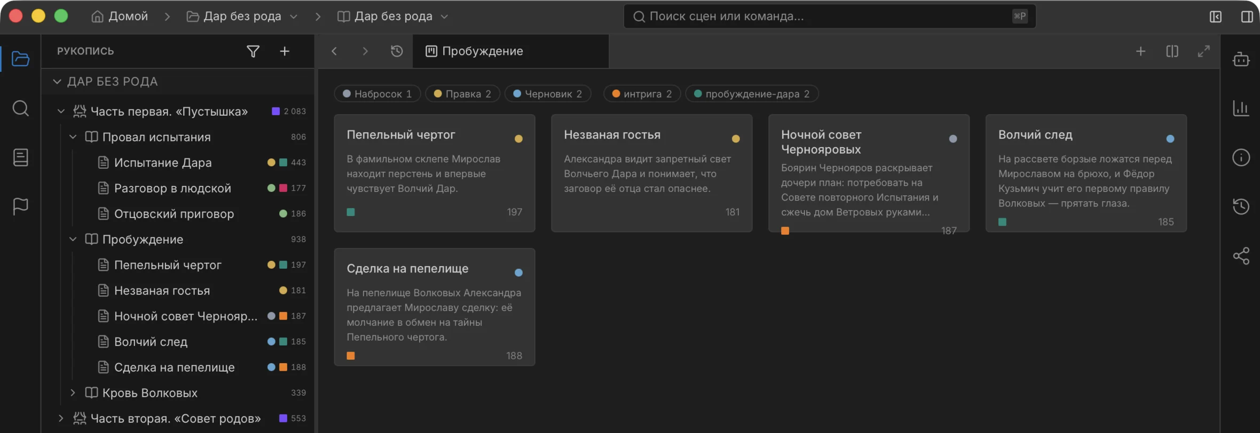Open the search panel in the sidebar
Image resolution: width=1260 pixels, height=433 pixels.
click(x=20, y=108)
